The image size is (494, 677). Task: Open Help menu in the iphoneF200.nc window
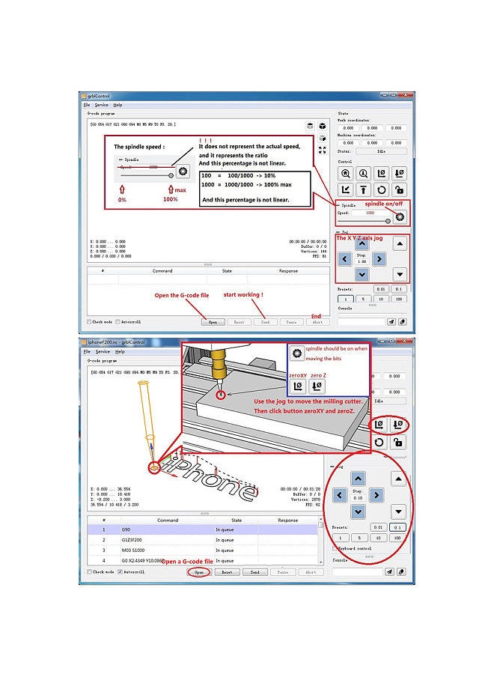pyautogui.click(x=120, y=352)
